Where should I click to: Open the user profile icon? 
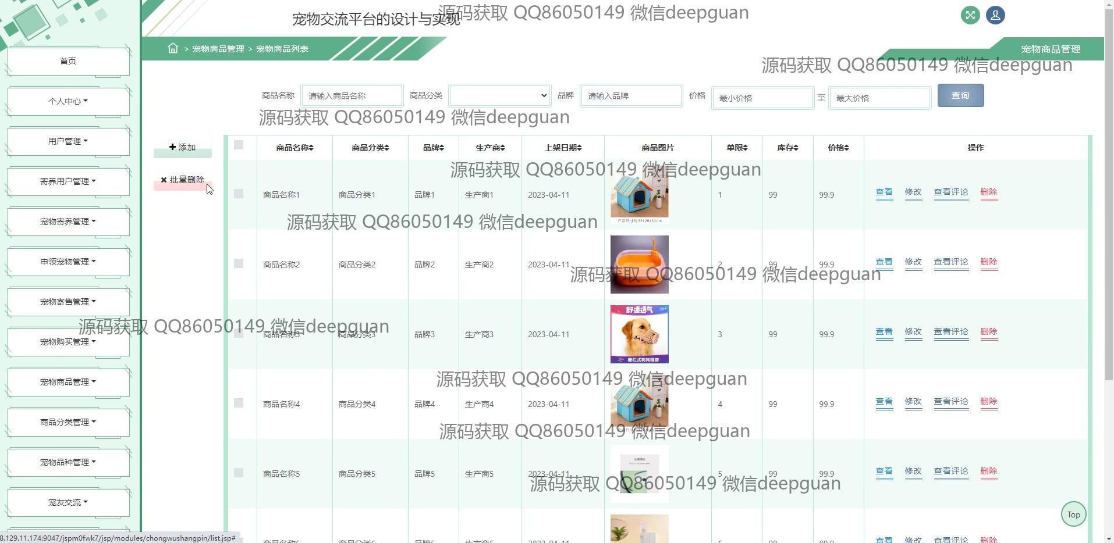[x=995, y=16]
